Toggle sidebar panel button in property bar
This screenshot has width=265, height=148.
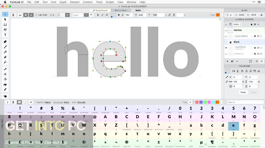(14, 15)
